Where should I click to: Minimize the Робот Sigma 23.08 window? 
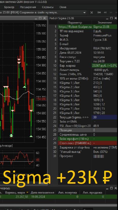107,18
